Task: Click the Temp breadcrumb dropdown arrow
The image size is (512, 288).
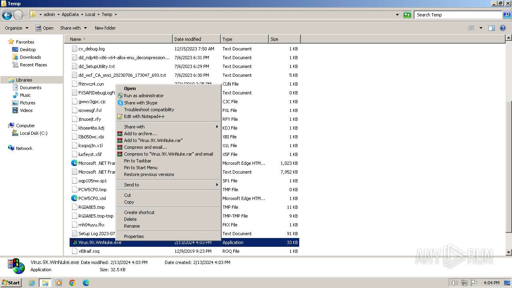Action: (116, 15)
